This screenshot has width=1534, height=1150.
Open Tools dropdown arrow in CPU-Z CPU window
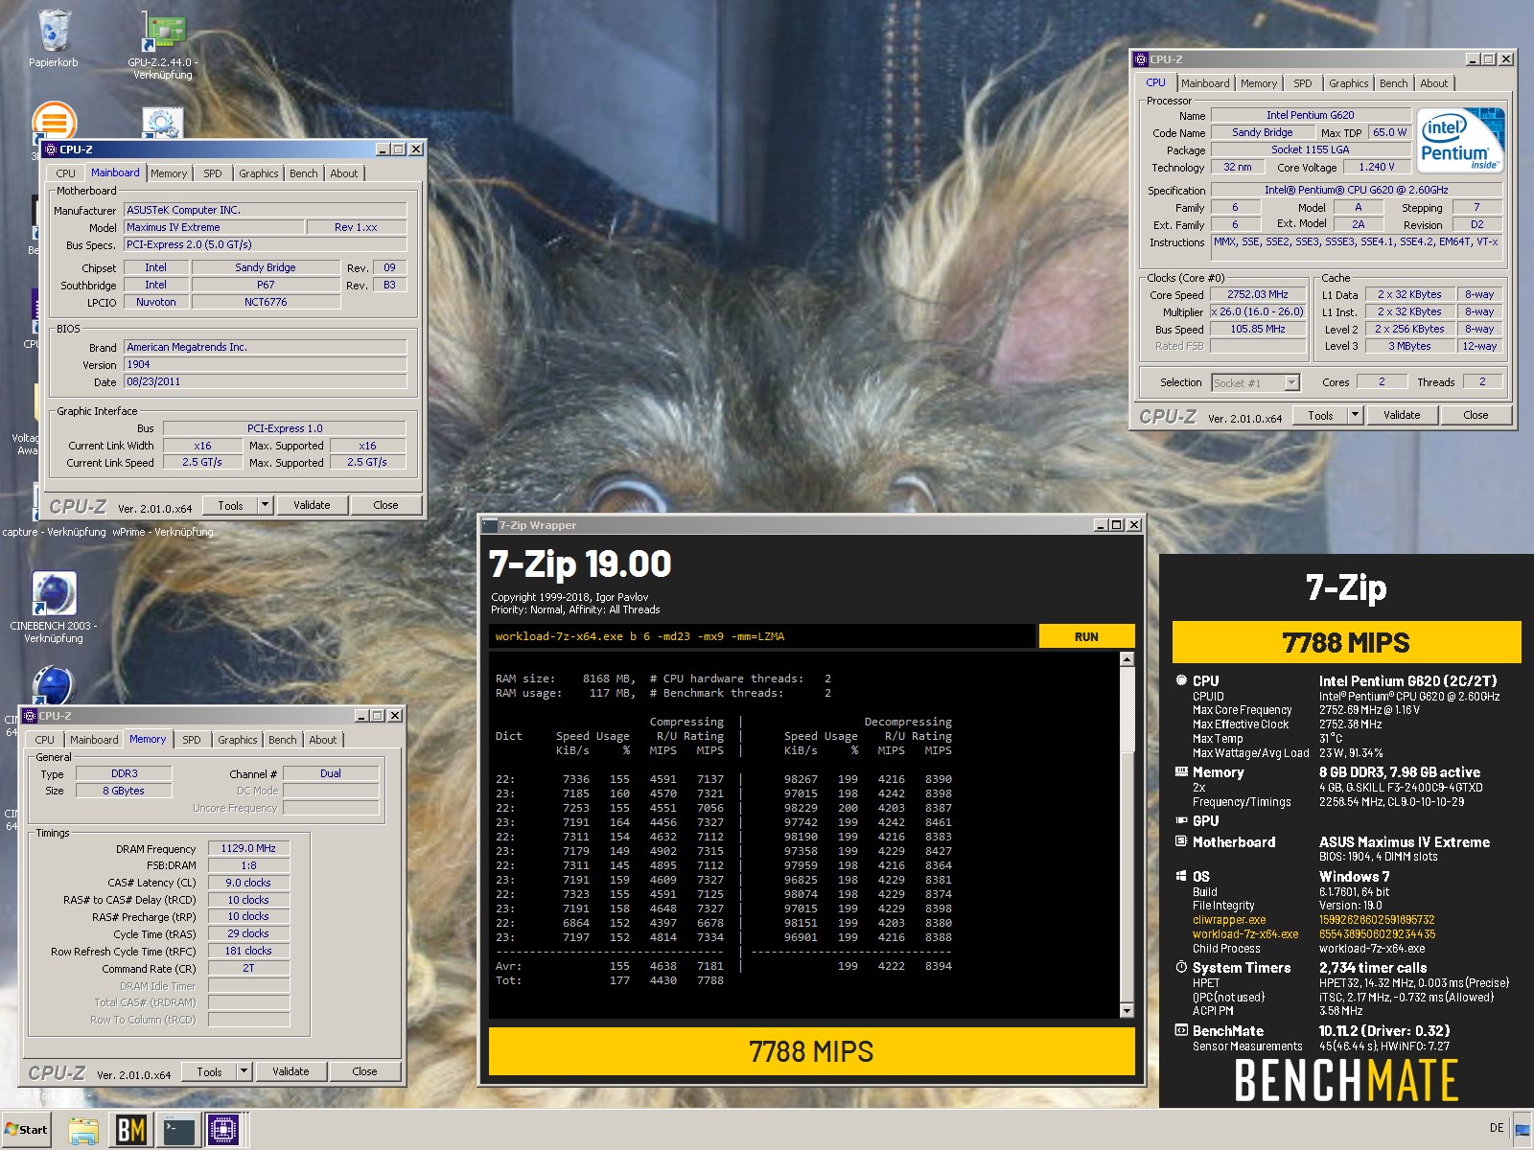[x=1356, y=415]
